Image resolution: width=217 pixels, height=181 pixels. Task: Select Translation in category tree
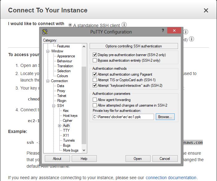click(x=65, y=66)
